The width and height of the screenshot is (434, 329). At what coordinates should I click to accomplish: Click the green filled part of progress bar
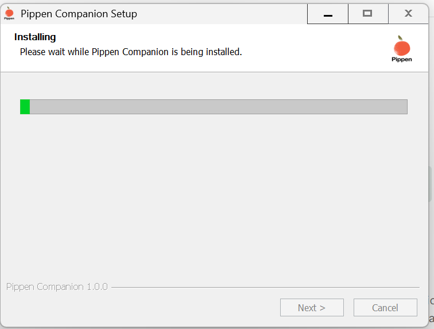(25, 107)
